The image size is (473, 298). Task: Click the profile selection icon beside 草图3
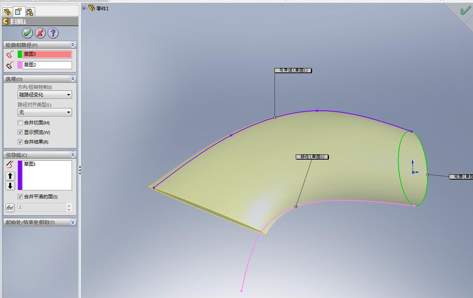pos(10,54)
